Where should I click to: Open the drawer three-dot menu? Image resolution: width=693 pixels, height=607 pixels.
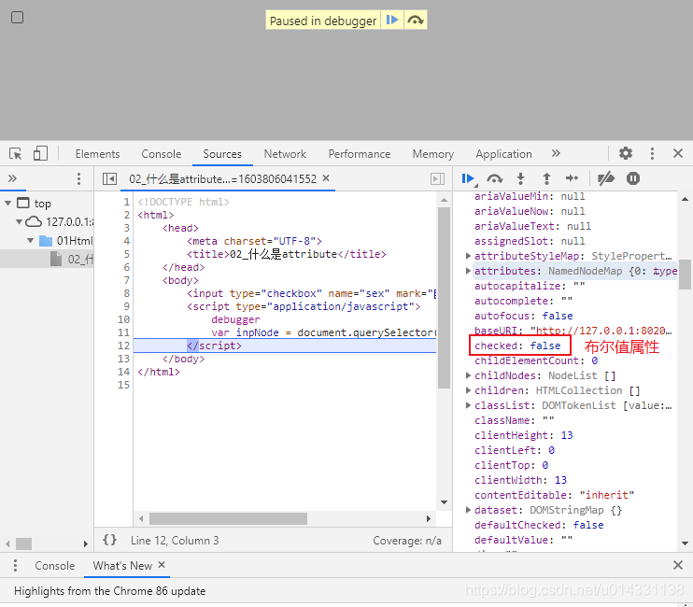point(16,566)
